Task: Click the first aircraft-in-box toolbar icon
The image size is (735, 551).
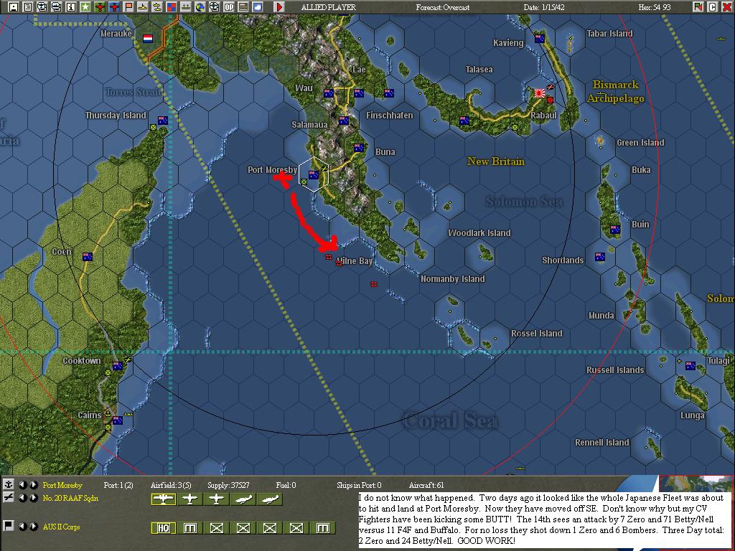Action: (x=42, y=7)
